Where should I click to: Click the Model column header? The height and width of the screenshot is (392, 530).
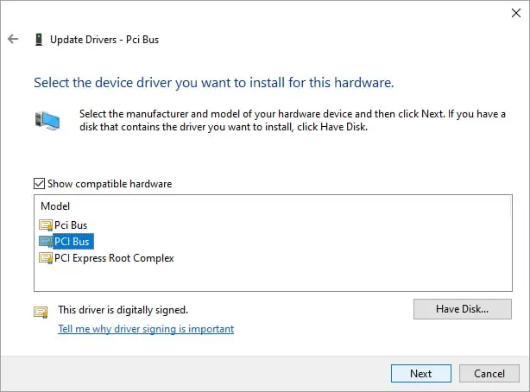[x=55, y=206]
